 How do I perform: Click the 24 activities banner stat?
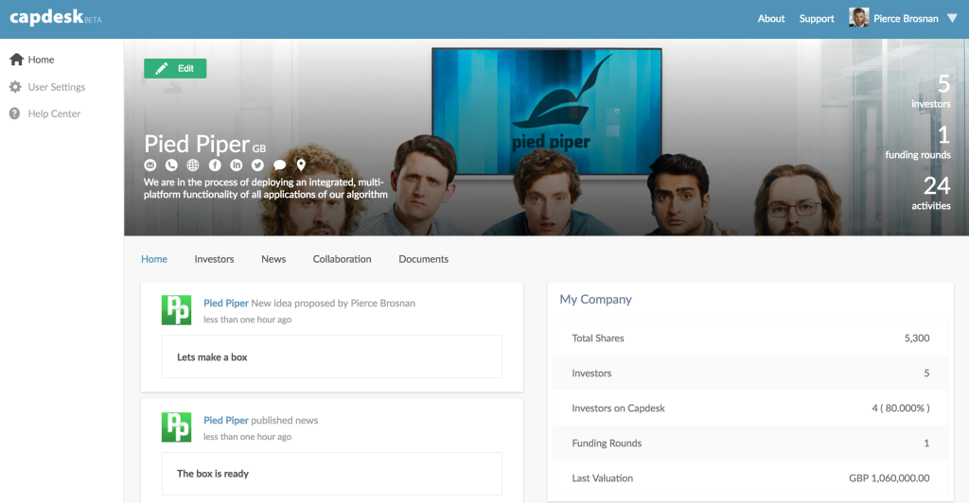coord(931,193)
